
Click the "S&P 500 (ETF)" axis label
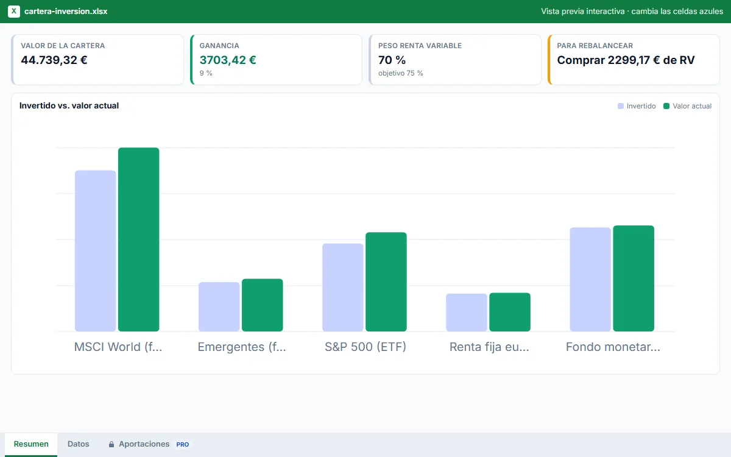point(365,347)
